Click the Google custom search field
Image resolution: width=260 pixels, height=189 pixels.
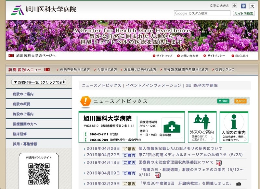[202, 13]
